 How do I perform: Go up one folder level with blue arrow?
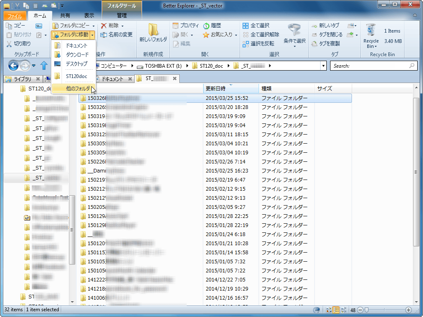44,66
